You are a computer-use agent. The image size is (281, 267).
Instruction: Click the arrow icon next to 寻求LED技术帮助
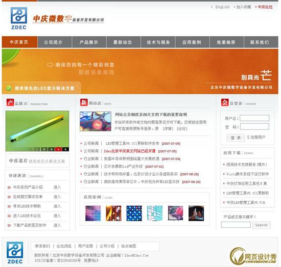(9, 206)
